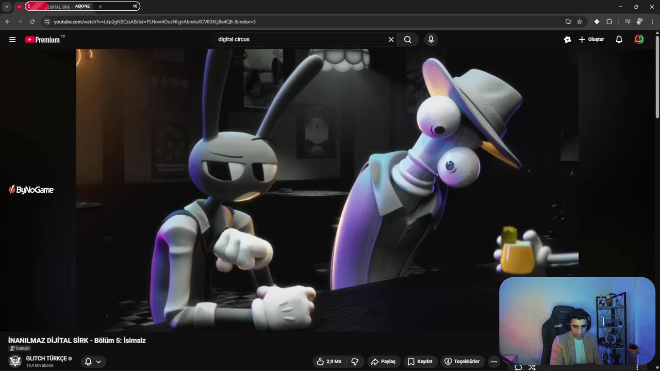
Task: Open the YouTube hamburger guide menu
Action: coord(12,40)
